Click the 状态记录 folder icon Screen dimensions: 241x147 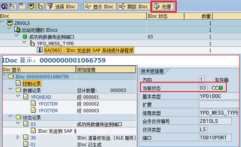coord(18,117)
